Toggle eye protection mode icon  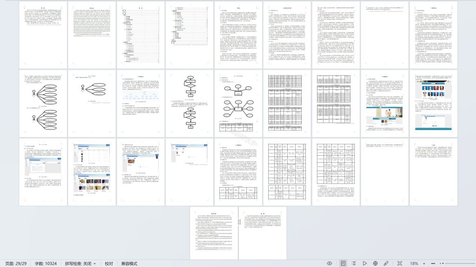(330, 263)
